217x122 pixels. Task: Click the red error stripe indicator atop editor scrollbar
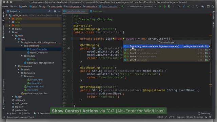(x=211, y=15)
